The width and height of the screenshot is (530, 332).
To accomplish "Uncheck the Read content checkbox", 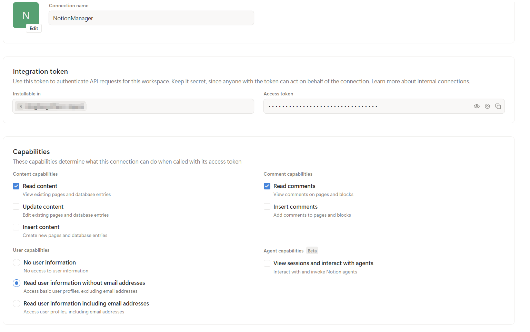I will [16, 186].
